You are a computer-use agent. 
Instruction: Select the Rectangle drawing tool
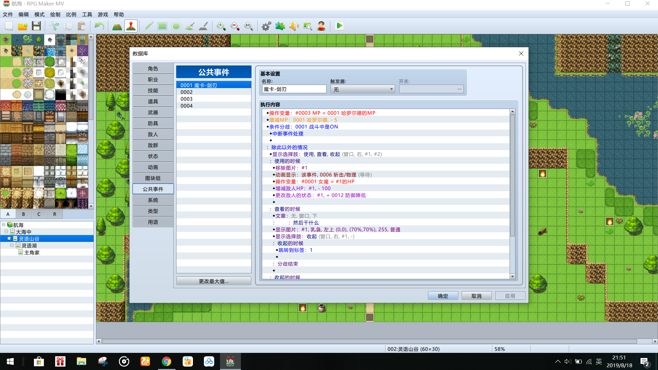pos(162,26)
